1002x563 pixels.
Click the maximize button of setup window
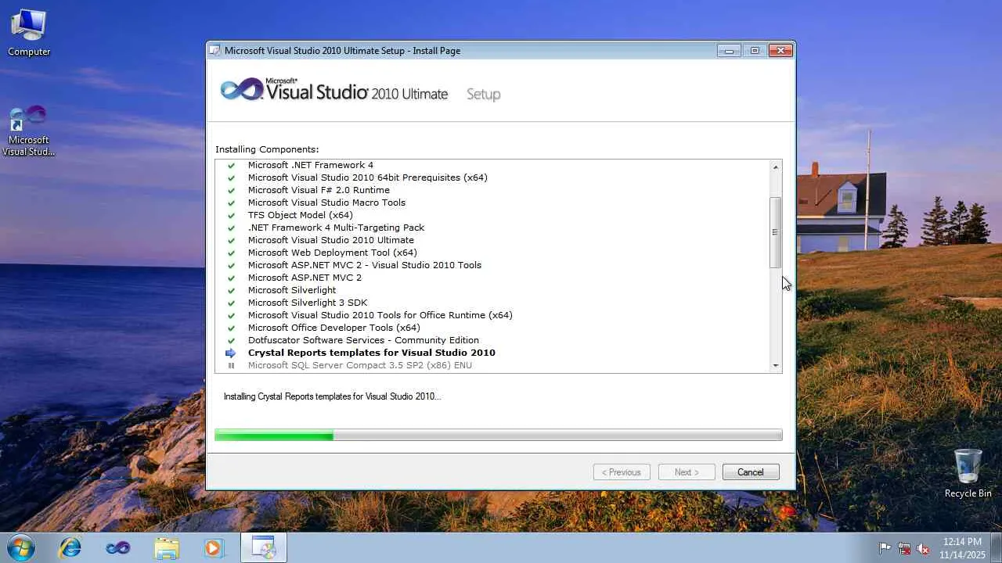755,51
